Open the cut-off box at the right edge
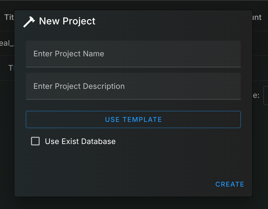268x209 pixels. pyautogui.click(x=265, y=96)
